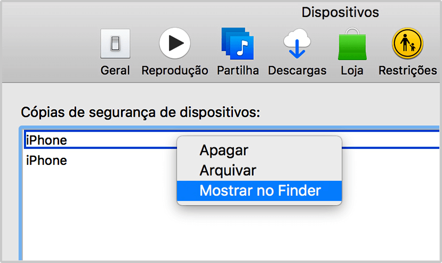
Task: Open the Partilha music sharing icon
Action: [238, 44]
